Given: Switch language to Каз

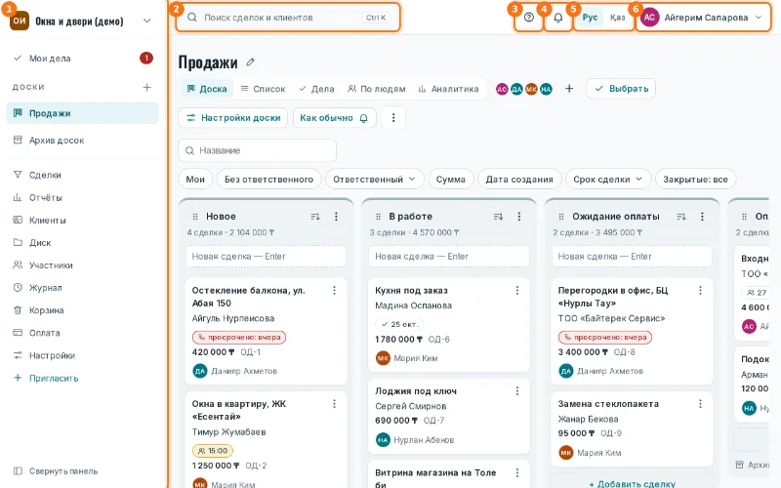Looking at the screenshot, I should 617,18.
